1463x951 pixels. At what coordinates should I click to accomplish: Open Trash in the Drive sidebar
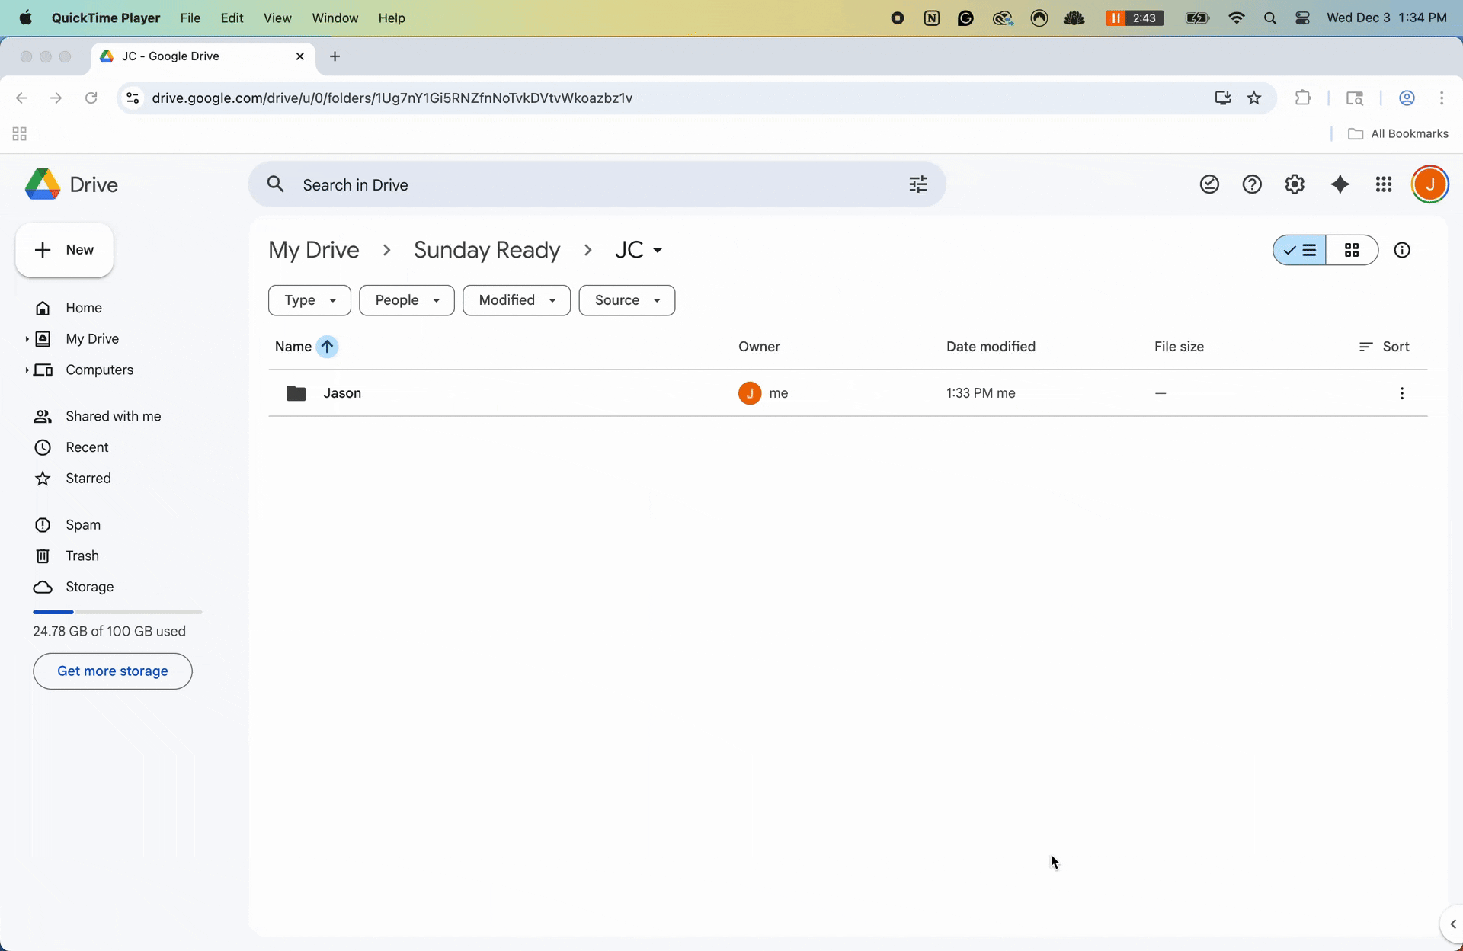(82, 556)
